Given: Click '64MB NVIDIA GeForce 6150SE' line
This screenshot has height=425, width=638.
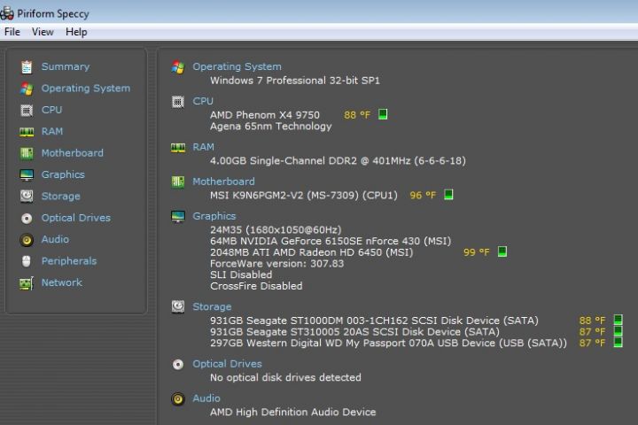Looking at the screenshot, I should [x=331, y=241].
